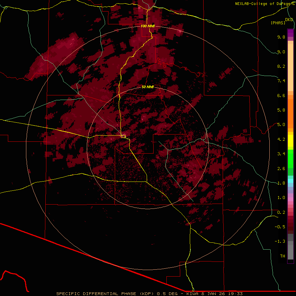
Task: Click the 2.6 value on the color scale
Action: [281, 168]
